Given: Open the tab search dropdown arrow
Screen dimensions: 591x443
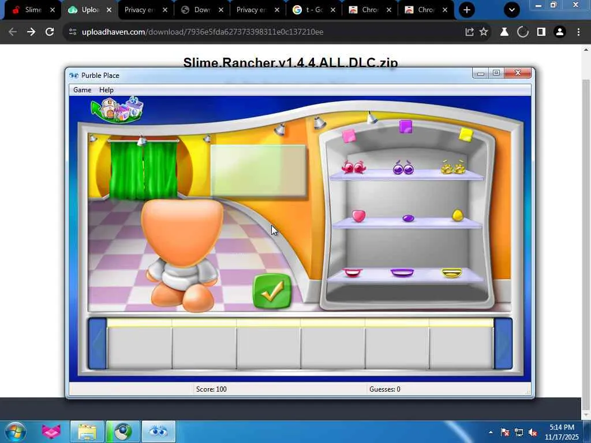Looking at the screenshot, I should 512,10.
